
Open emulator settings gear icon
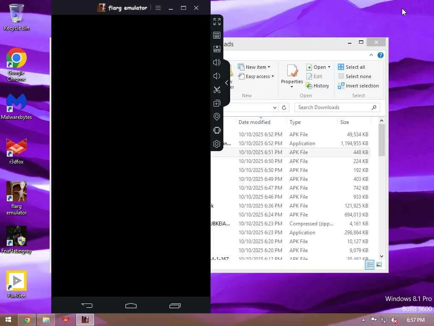[217, 144]
